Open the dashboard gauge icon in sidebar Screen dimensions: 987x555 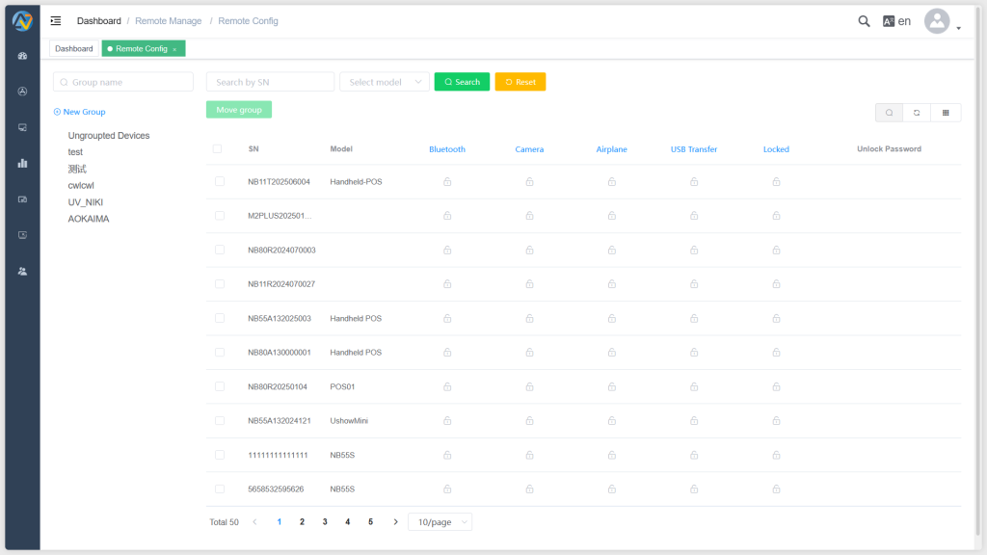[x=23, y=56]
